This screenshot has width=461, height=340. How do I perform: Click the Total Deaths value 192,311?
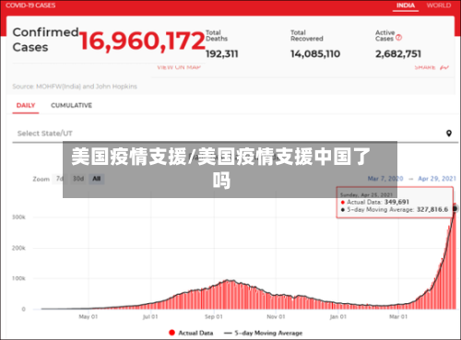[x=222, y=54]
